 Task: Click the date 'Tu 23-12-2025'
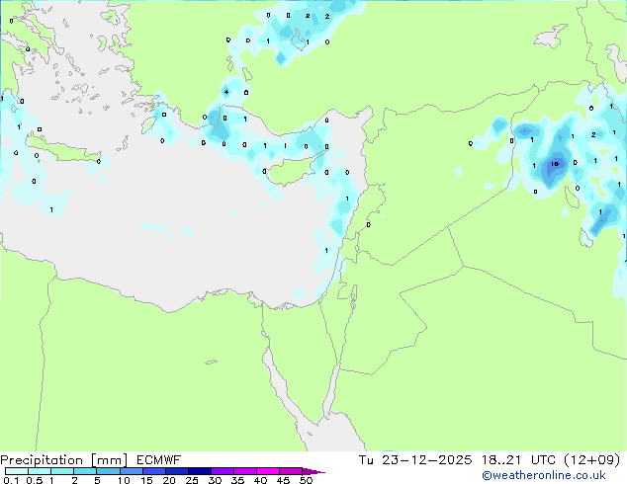click(415, 460)
